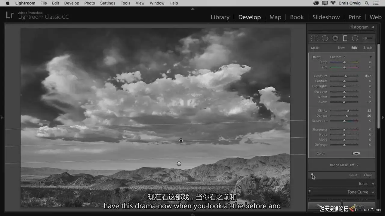
Task: Expand the Tone Curve panel
Action: 373,192
